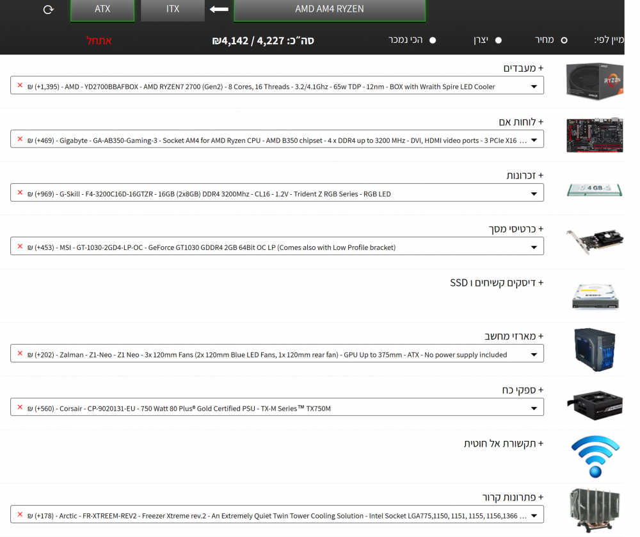This screenshot has height=537, width=640.
Task: Click the 4GB memory stick image
Action: pos(595,189)
